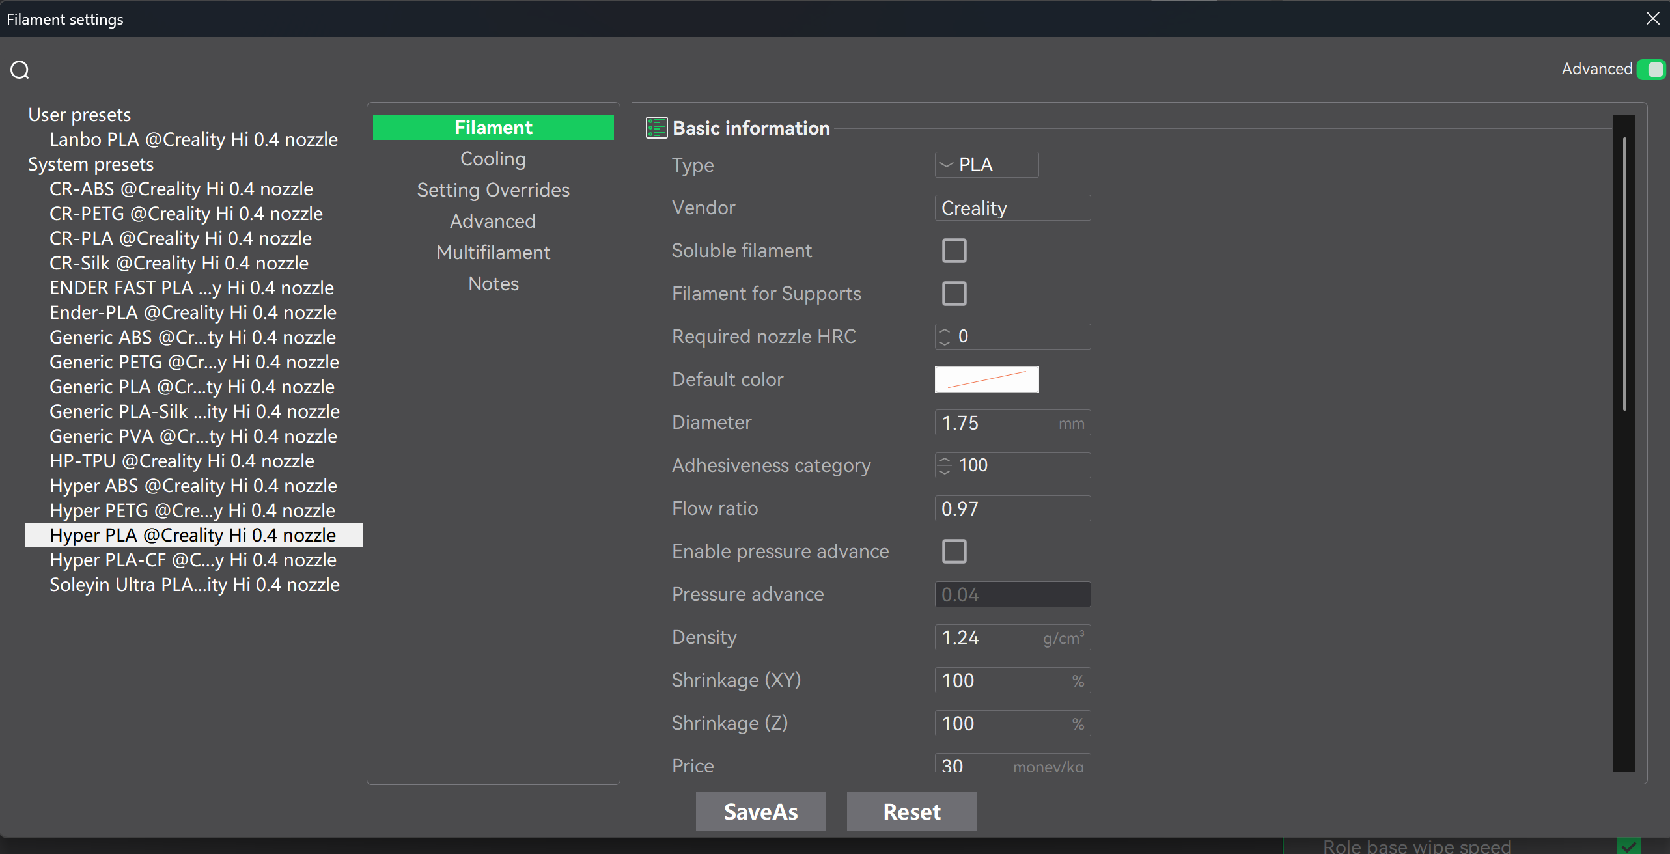The image size is (1670, 854).
Task: Click the settings panel vertical scrollbar
Action: tap(1624, 273)
